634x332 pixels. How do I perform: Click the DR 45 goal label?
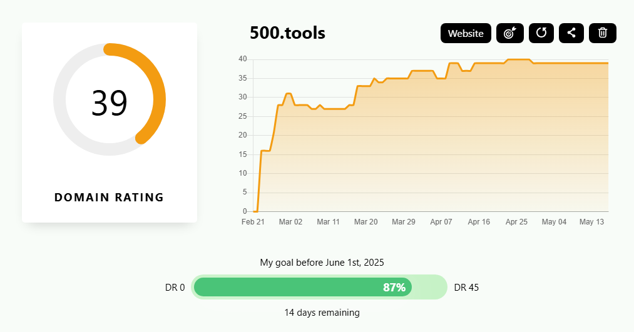pos(466,288)
